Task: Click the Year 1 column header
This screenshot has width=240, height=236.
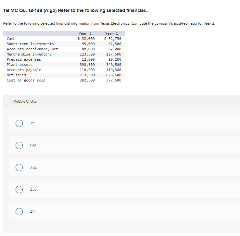Action: tap(111, 33)
